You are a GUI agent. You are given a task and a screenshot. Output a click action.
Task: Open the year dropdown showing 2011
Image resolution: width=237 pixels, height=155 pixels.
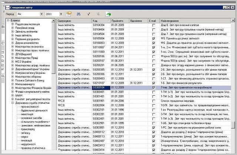[x=61, y=14]
